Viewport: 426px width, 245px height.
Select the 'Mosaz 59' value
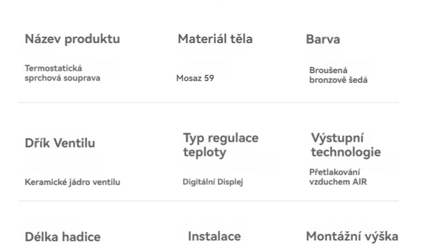coord(195,78)
